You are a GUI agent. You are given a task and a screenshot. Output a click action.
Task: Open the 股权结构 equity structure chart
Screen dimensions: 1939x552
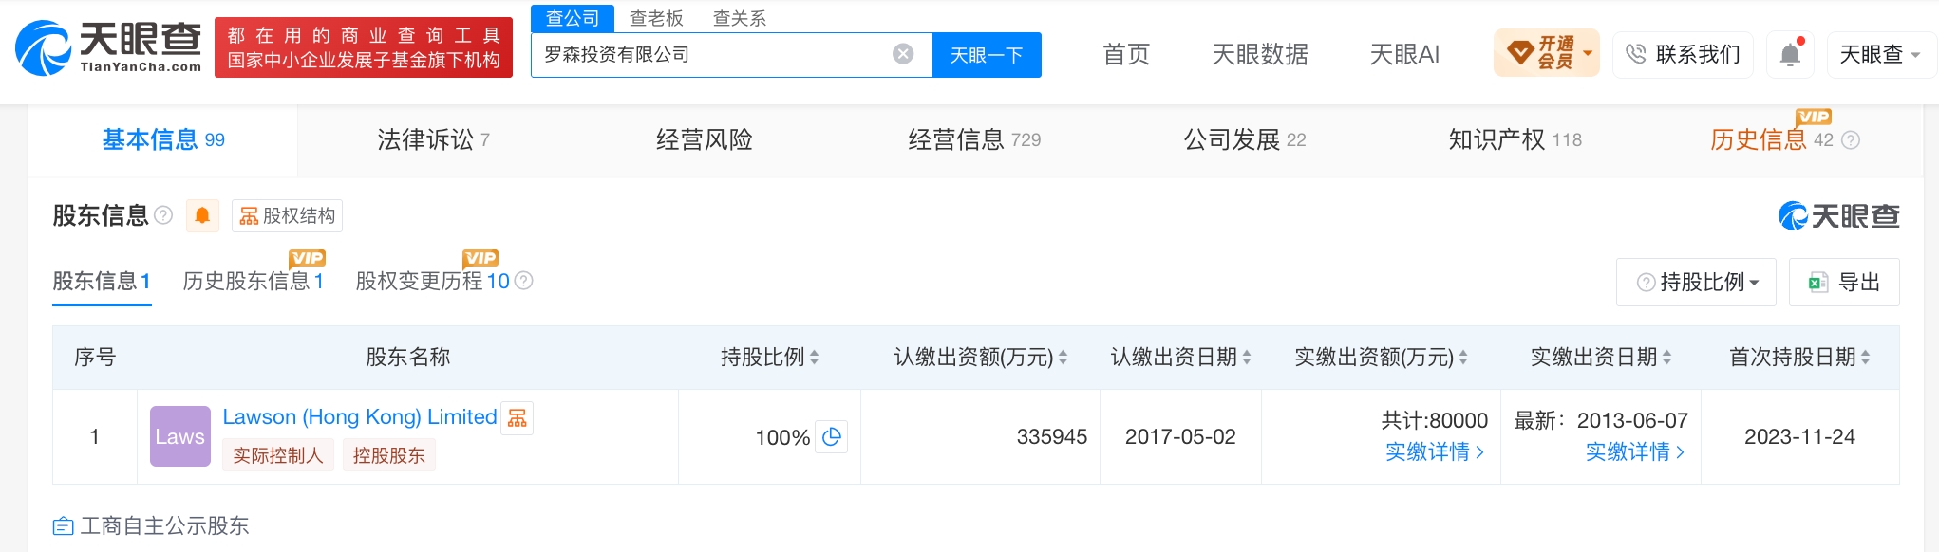coord(287,216)
